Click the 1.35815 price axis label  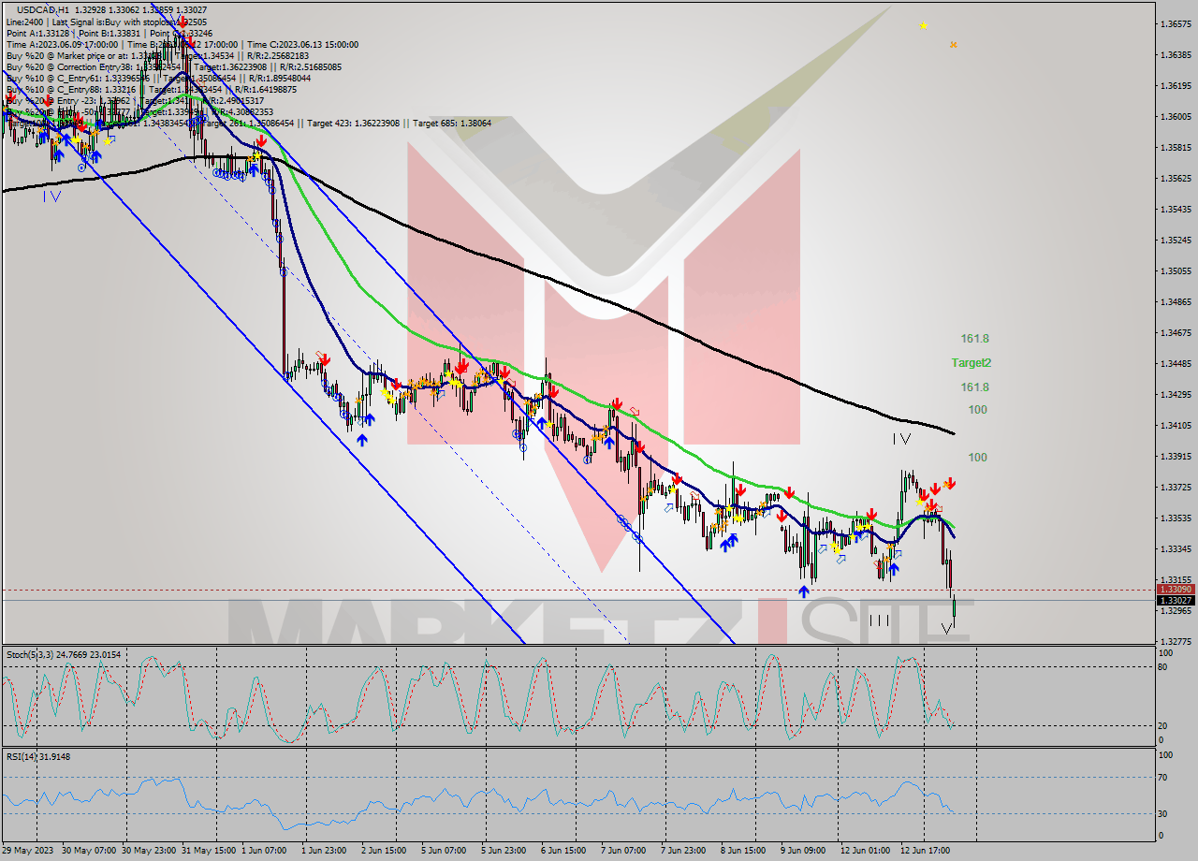pos(1175,148)
